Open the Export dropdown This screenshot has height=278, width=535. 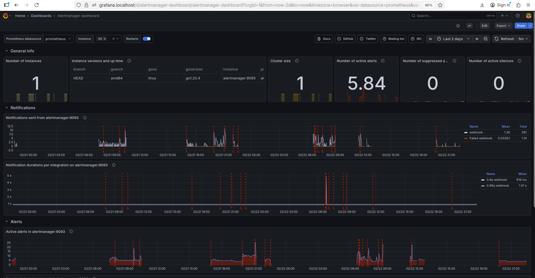pyautogui.click(x=503, y=26)
